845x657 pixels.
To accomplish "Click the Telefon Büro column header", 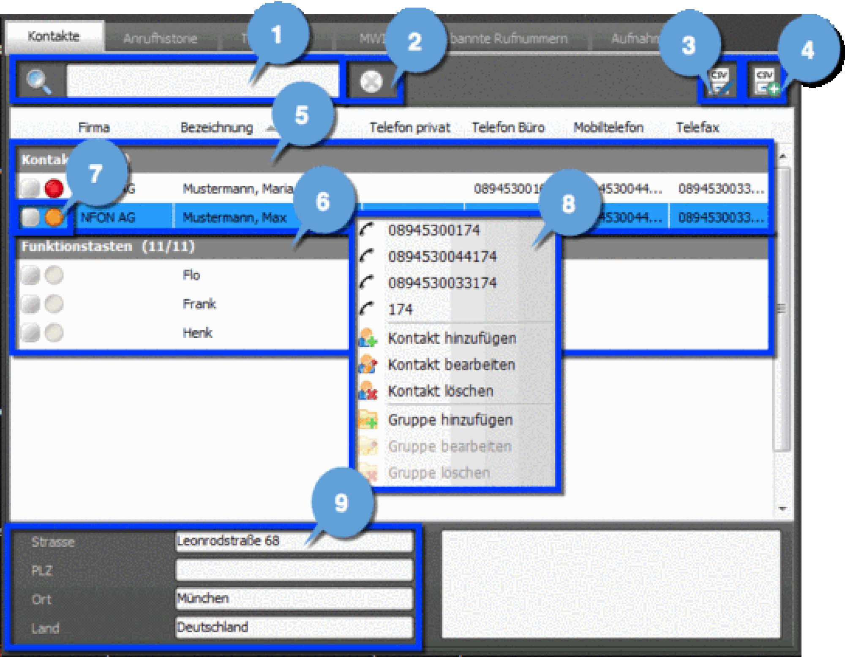I will tap(508, 128).
